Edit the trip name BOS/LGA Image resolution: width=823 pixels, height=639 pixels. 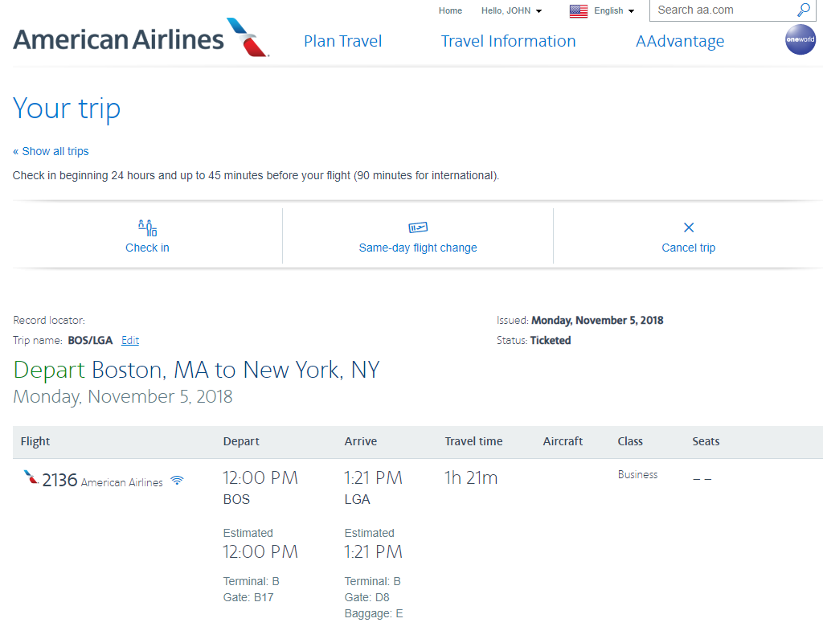(x=130, y=340)
